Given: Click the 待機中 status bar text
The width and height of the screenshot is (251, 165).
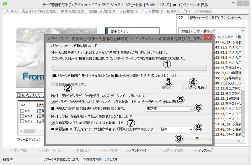Looking at the screenshot, I should (x=8, y=159).
